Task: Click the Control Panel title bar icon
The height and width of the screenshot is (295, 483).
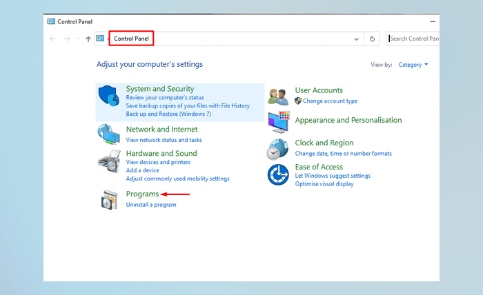Action: coord(51,21)
